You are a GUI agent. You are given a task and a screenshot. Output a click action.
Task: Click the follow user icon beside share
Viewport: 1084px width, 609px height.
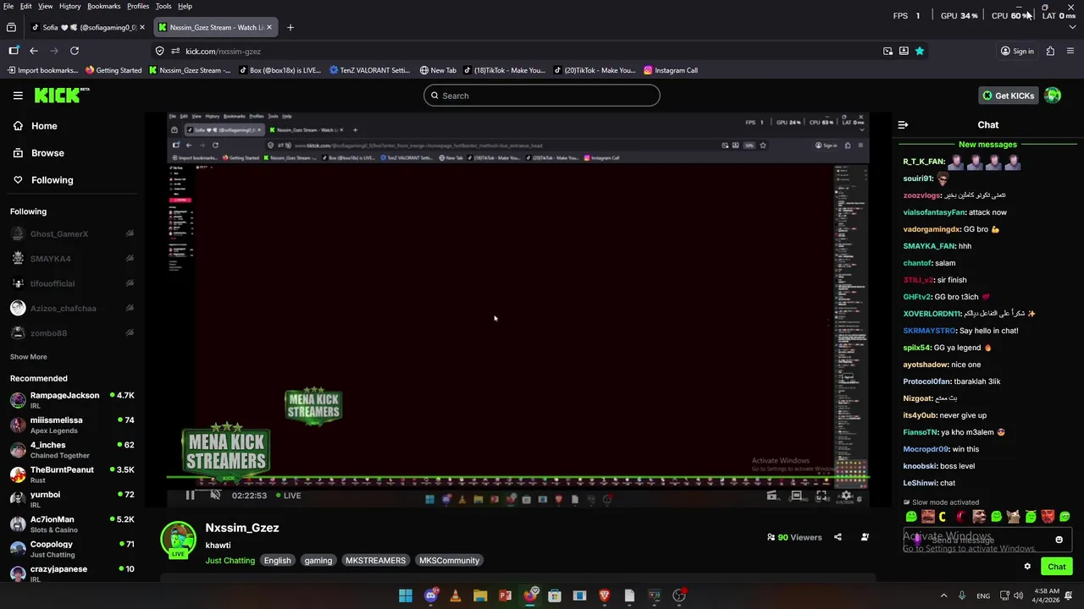(x=865, y=537)
